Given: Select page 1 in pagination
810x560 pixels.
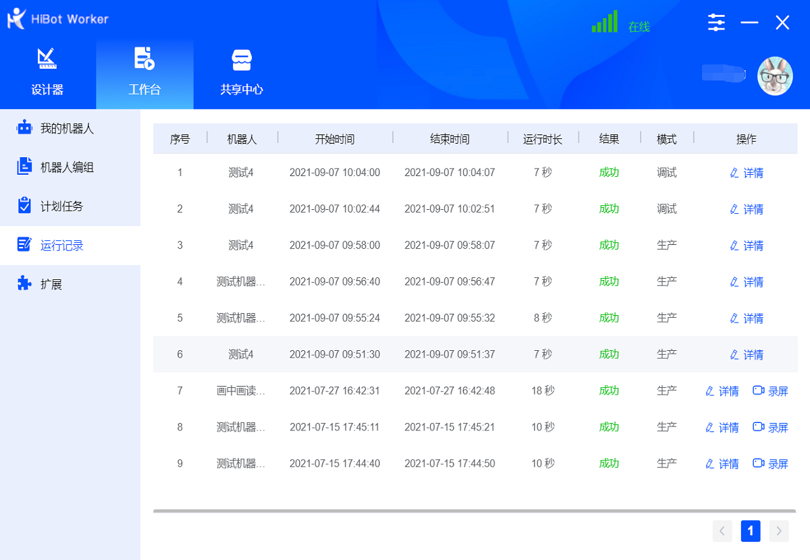Looking at the screenshot, I should pyautogui.click(x=751, y=531).
